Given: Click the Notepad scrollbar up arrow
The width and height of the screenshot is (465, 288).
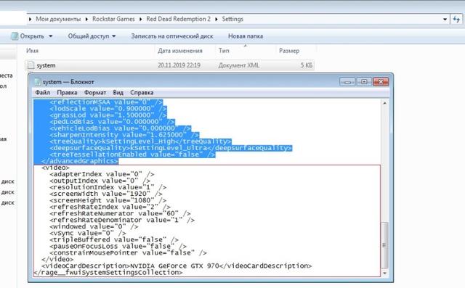Looking at the screenshot, I should (384, 103).
